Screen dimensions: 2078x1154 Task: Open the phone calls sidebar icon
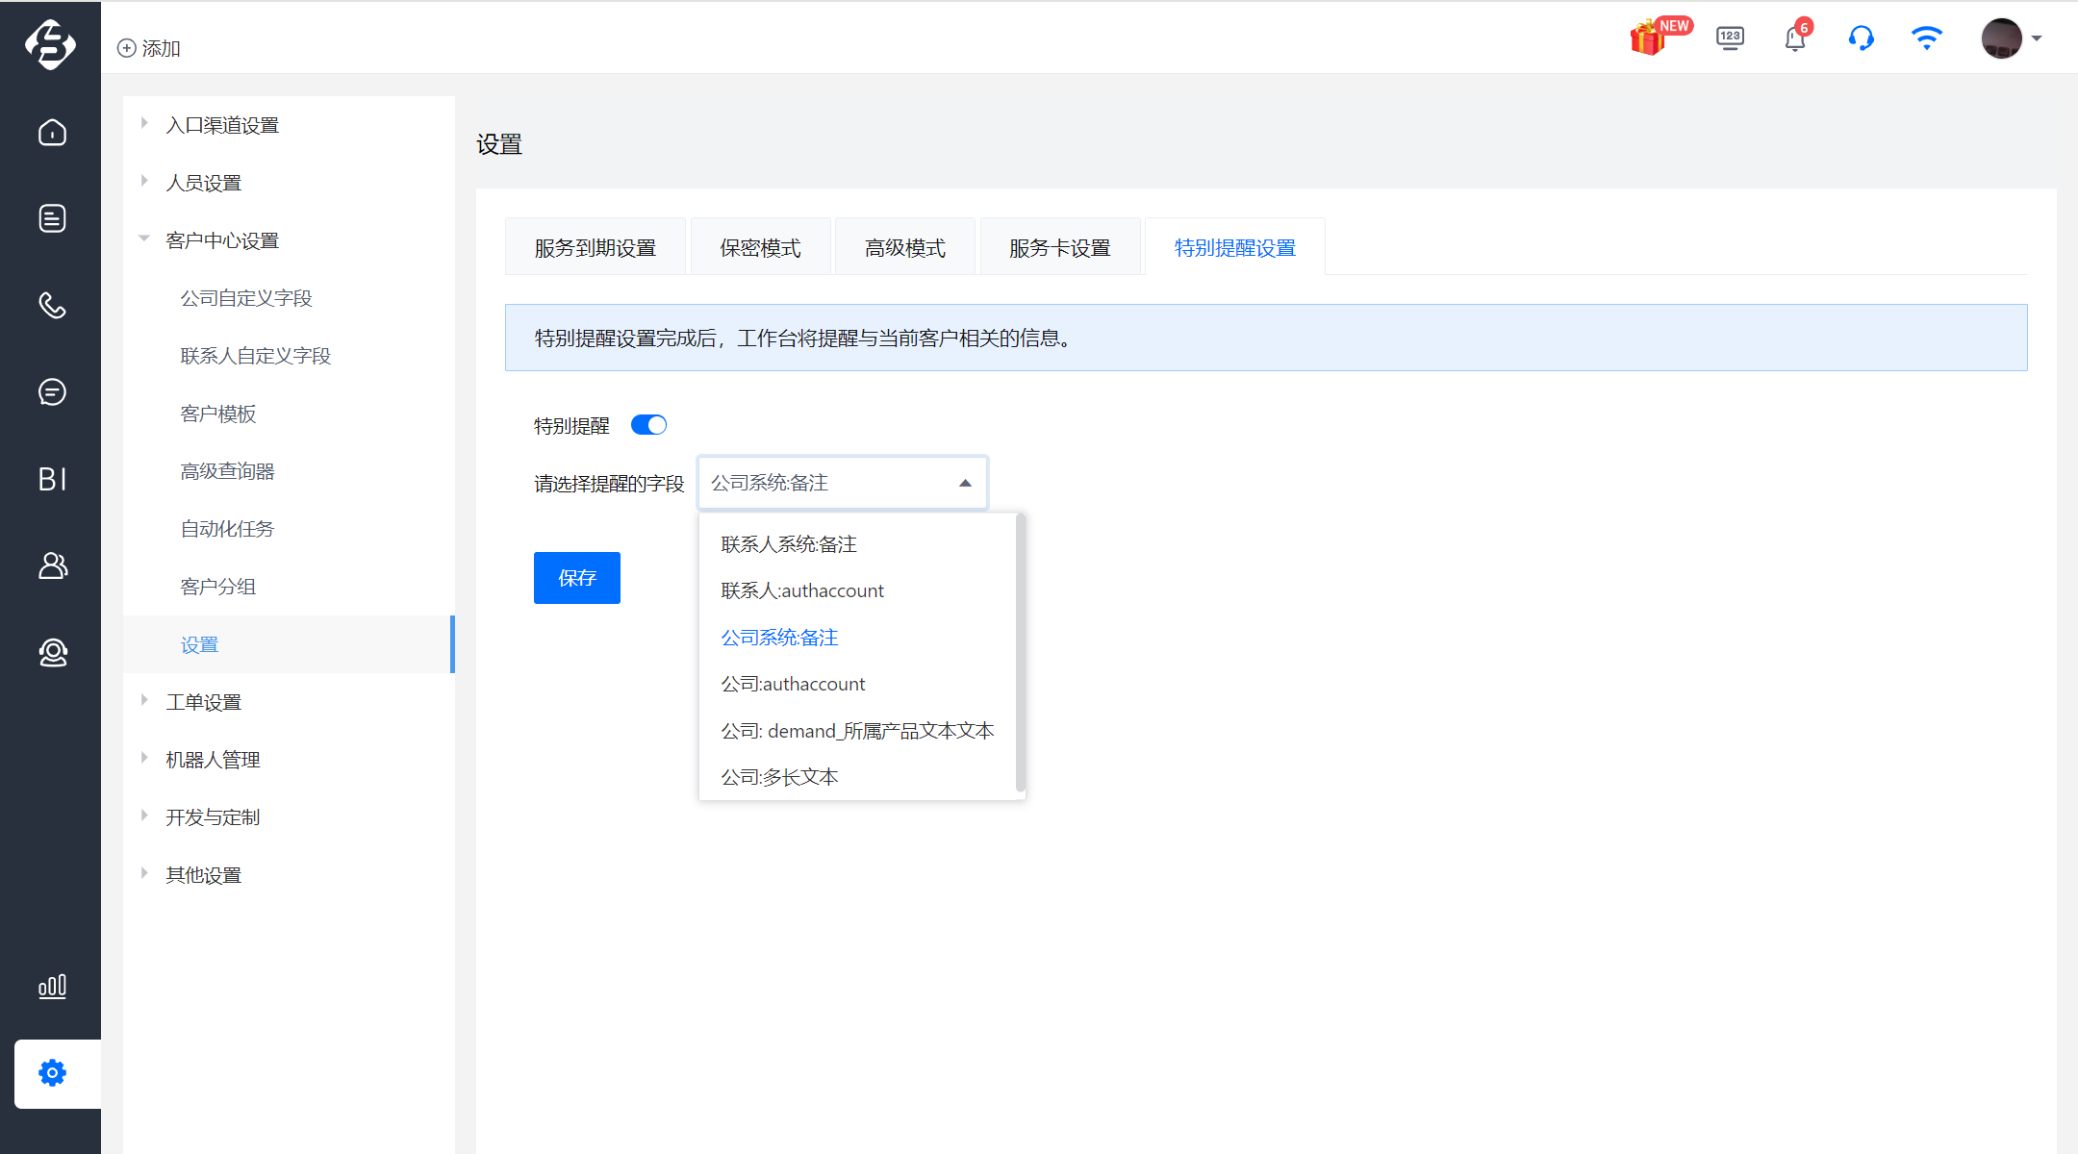click(x=52, y=306)
